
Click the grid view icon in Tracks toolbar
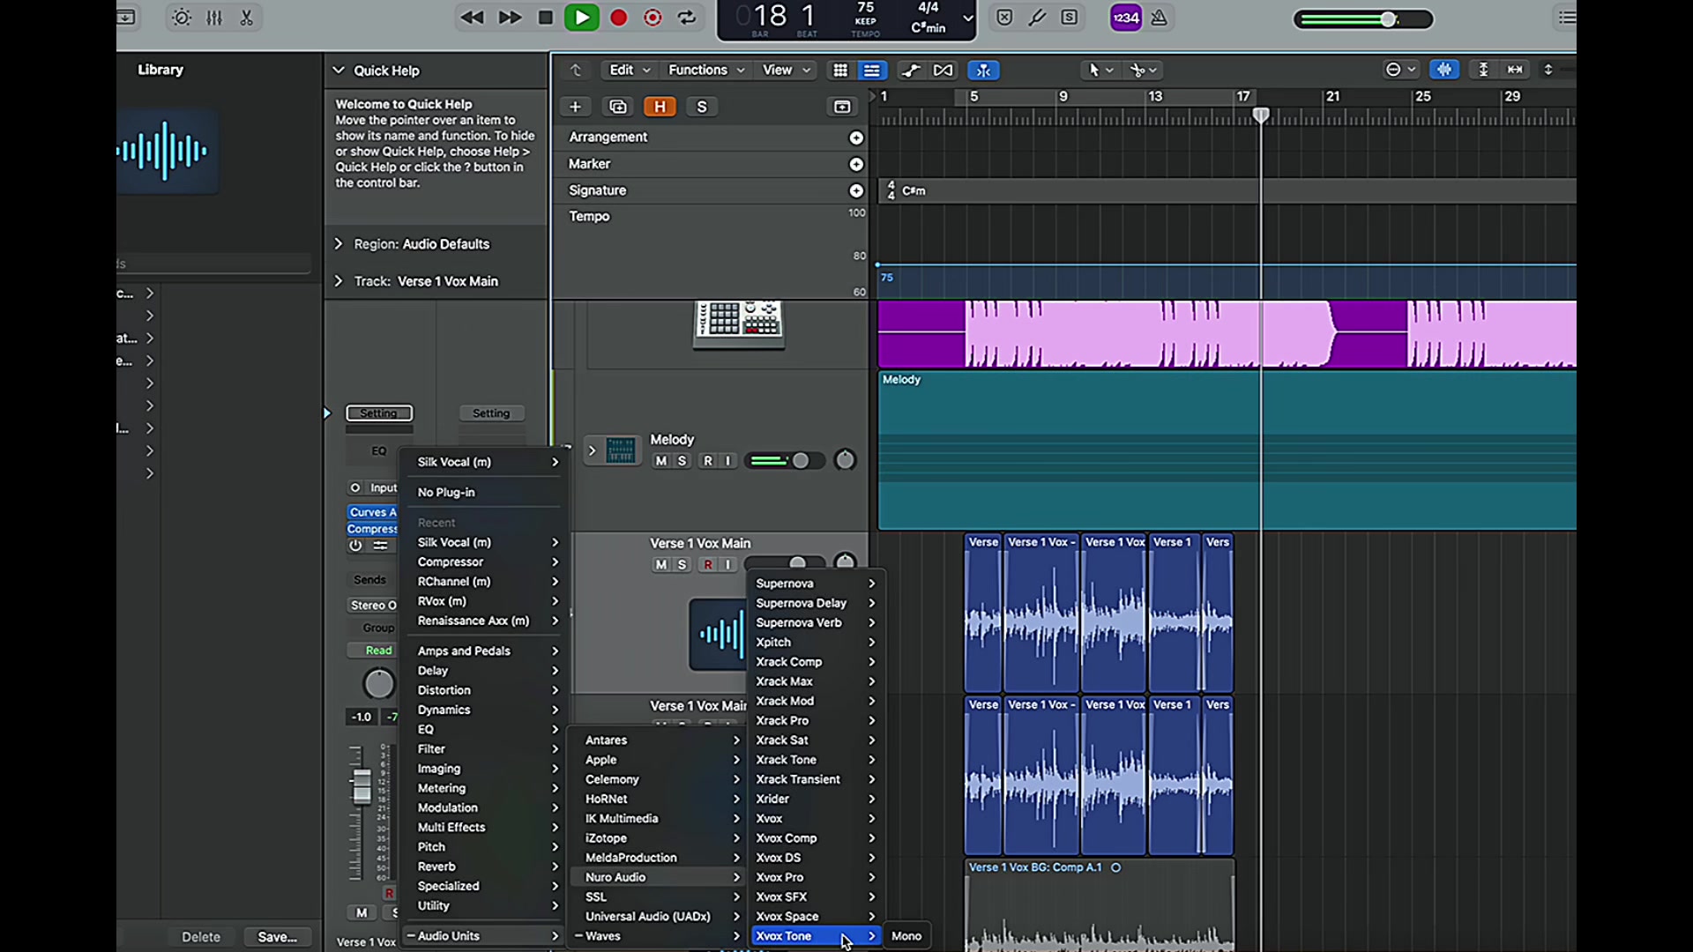pyautogui.click(x=840, y=71)
